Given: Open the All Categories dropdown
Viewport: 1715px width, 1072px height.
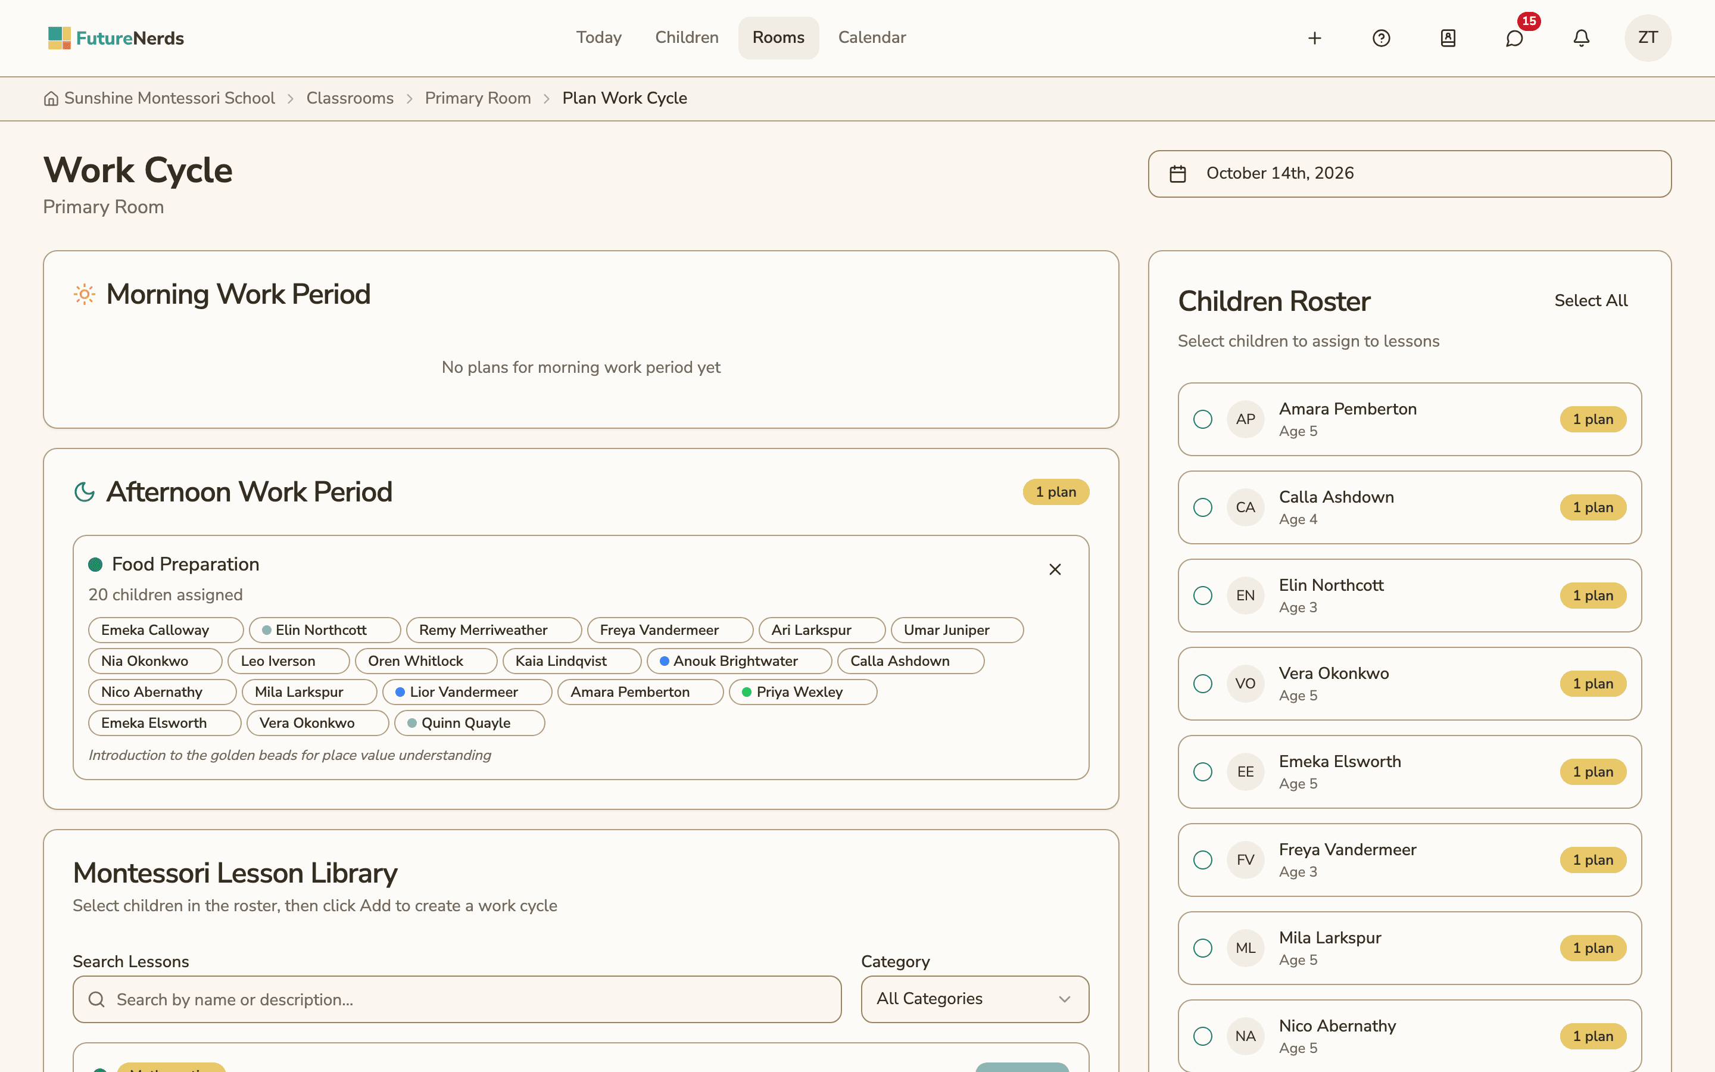Looking at the screenshot, I should pyautogui.click(x=974, y=999).
